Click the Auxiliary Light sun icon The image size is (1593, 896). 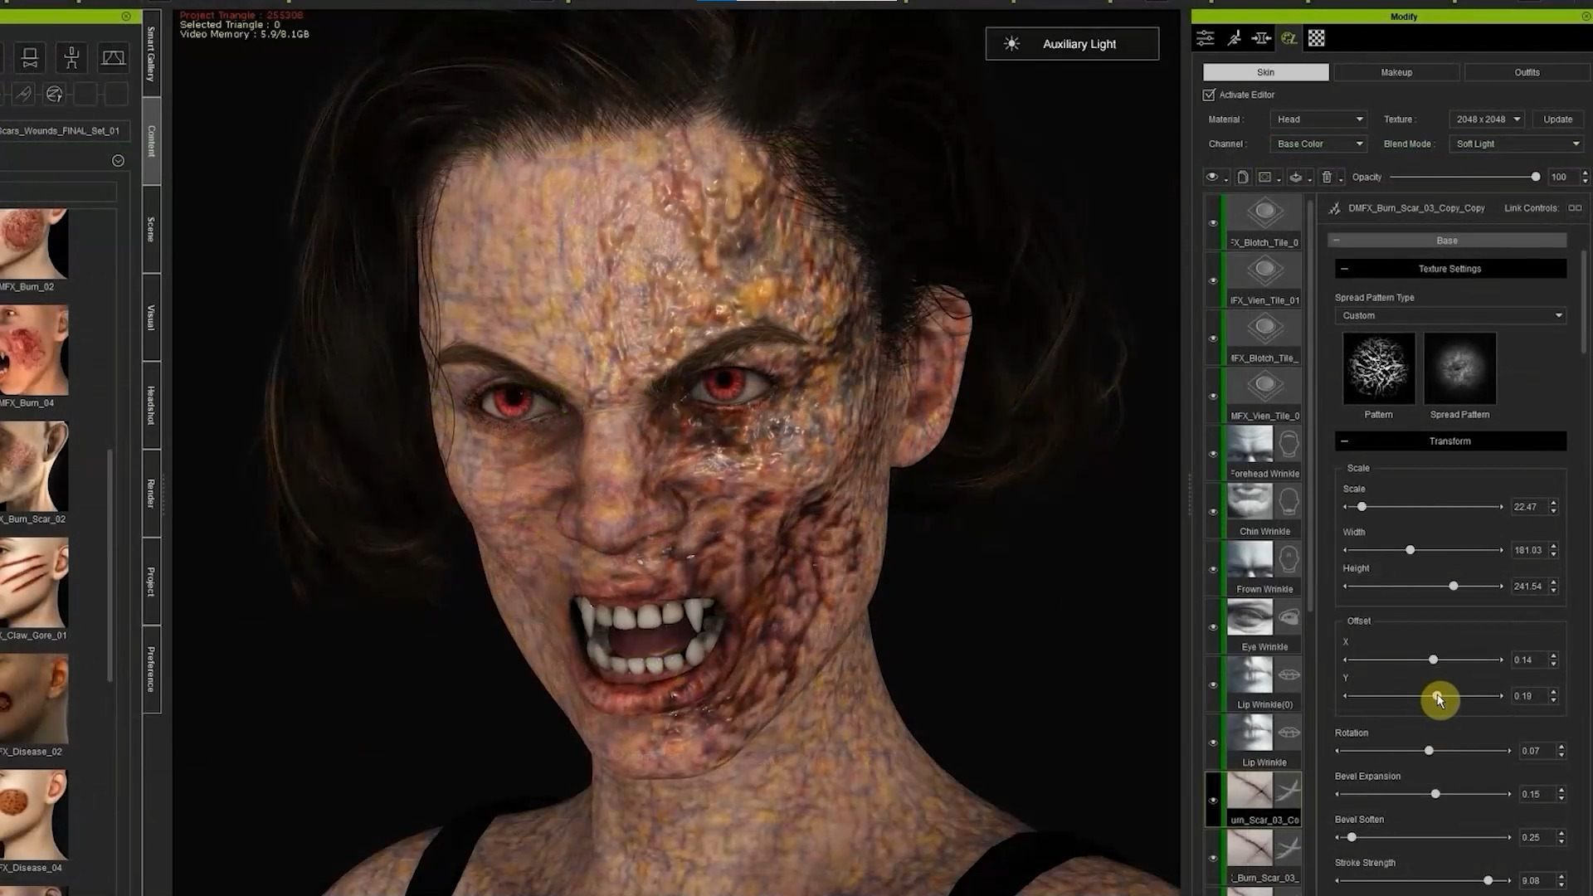[1011, 44]
